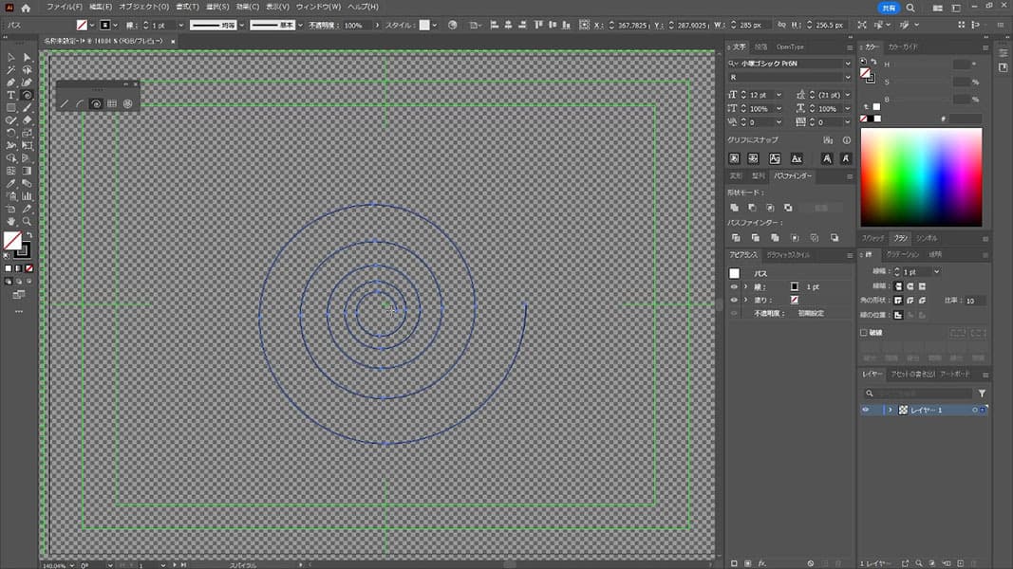1013x569 pixels.
Task: Open the オブジェクト(O) menu
Action: pyautogui.click(x=143, y=7)
